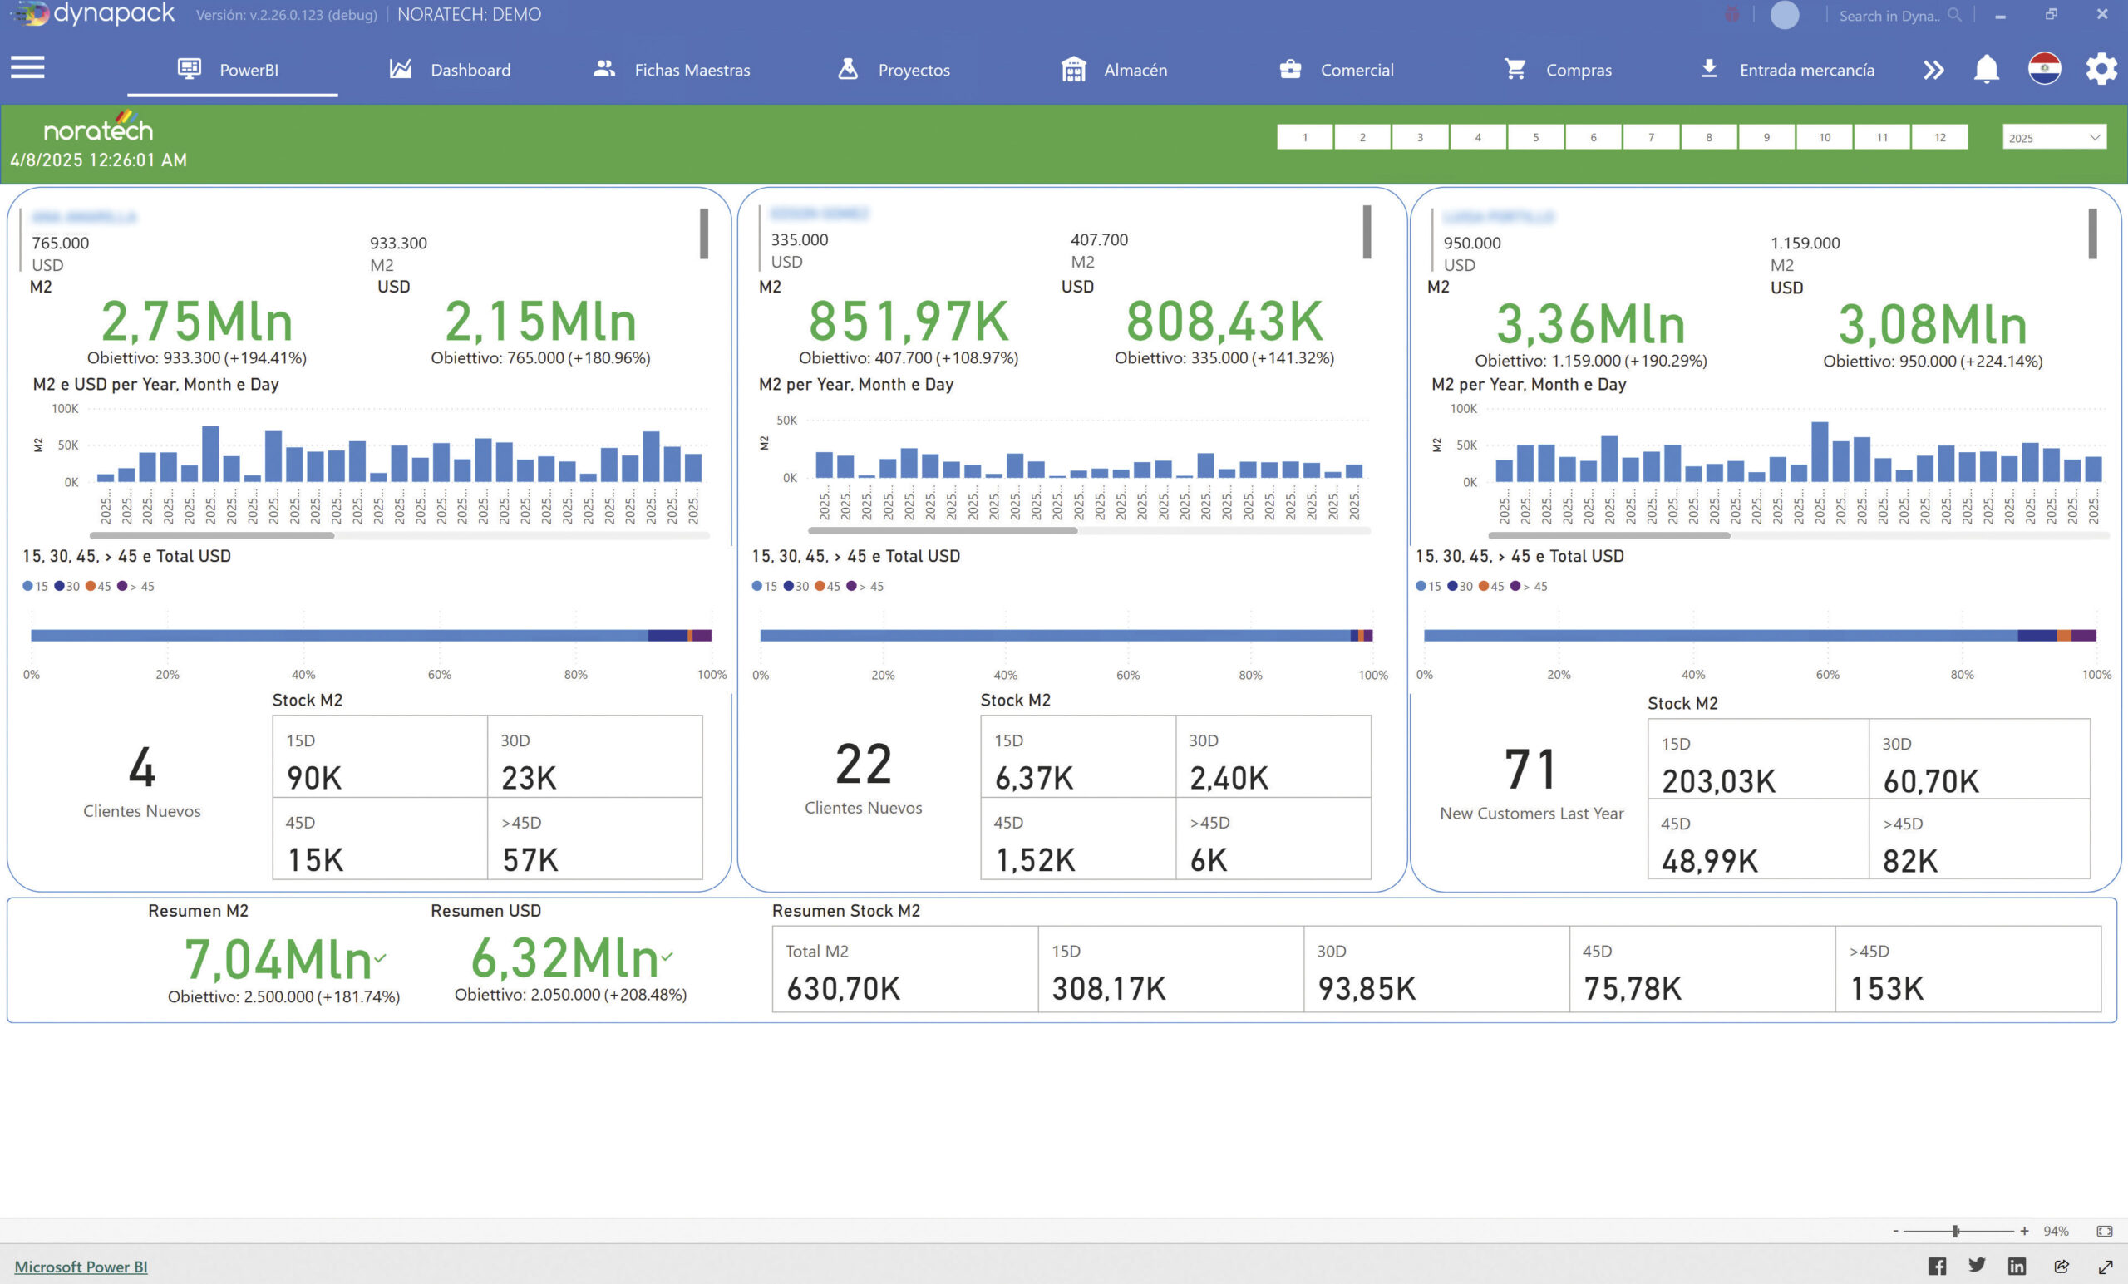Click the zoom in plus sign
The width and height of the screenshot is (2128, 1284).
[x=2024, y=1232]
